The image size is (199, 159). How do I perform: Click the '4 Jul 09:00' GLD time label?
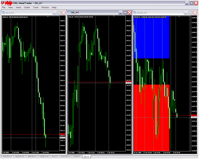(x=25, y=152)
